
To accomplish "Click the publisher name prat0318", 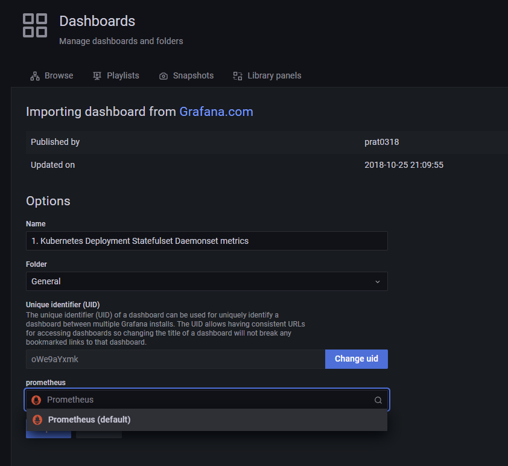I will coord(382,142).
